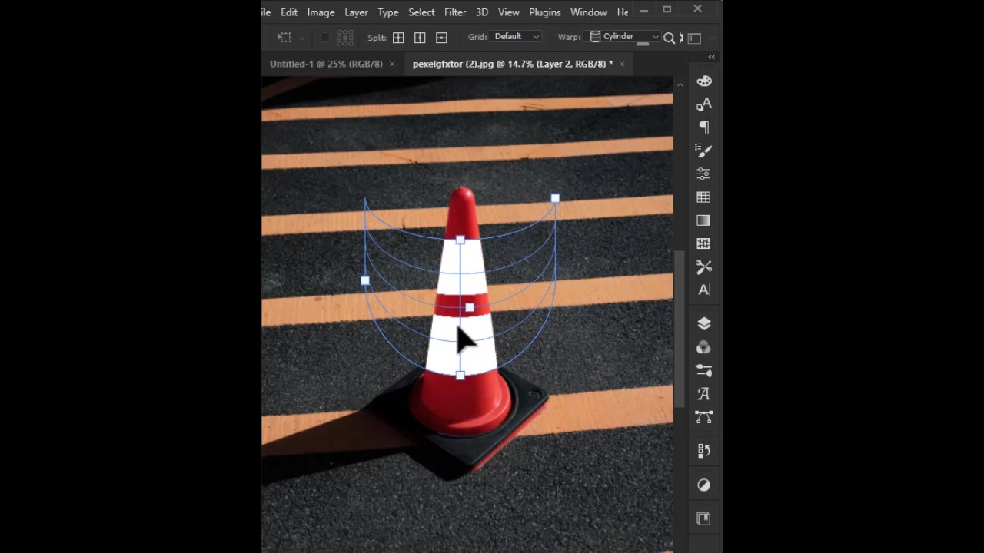Open the Window menu

click(588, 12)
